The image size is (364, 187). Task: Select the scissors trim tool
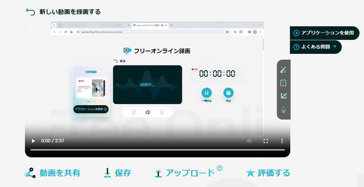point(283,69)
